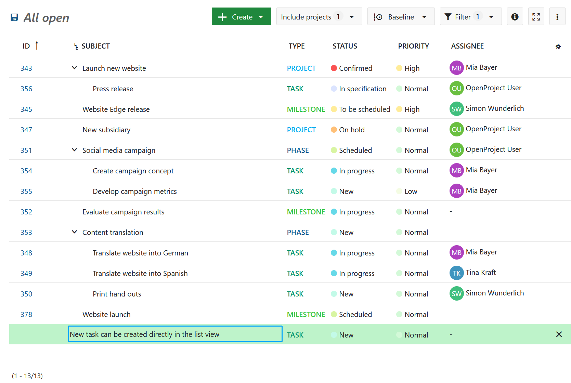
Task: Collapse Content translation row
Action: coord(74,232)
